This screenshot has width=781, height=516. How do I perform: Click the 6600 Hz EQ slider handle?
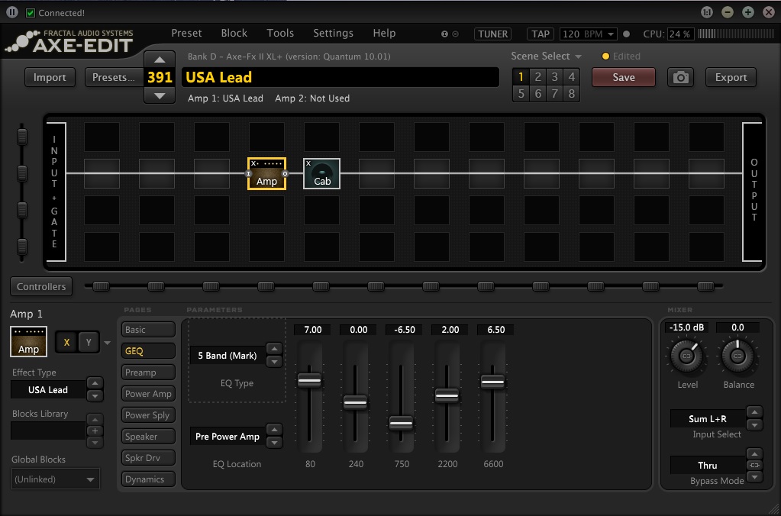[x=492, y=382]
